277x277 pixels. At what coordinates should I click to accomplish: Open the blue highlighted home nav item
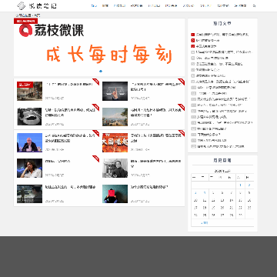click(94, 5)
